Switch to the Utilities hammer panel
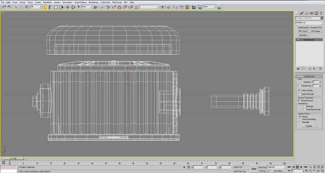 click(321, 13)
